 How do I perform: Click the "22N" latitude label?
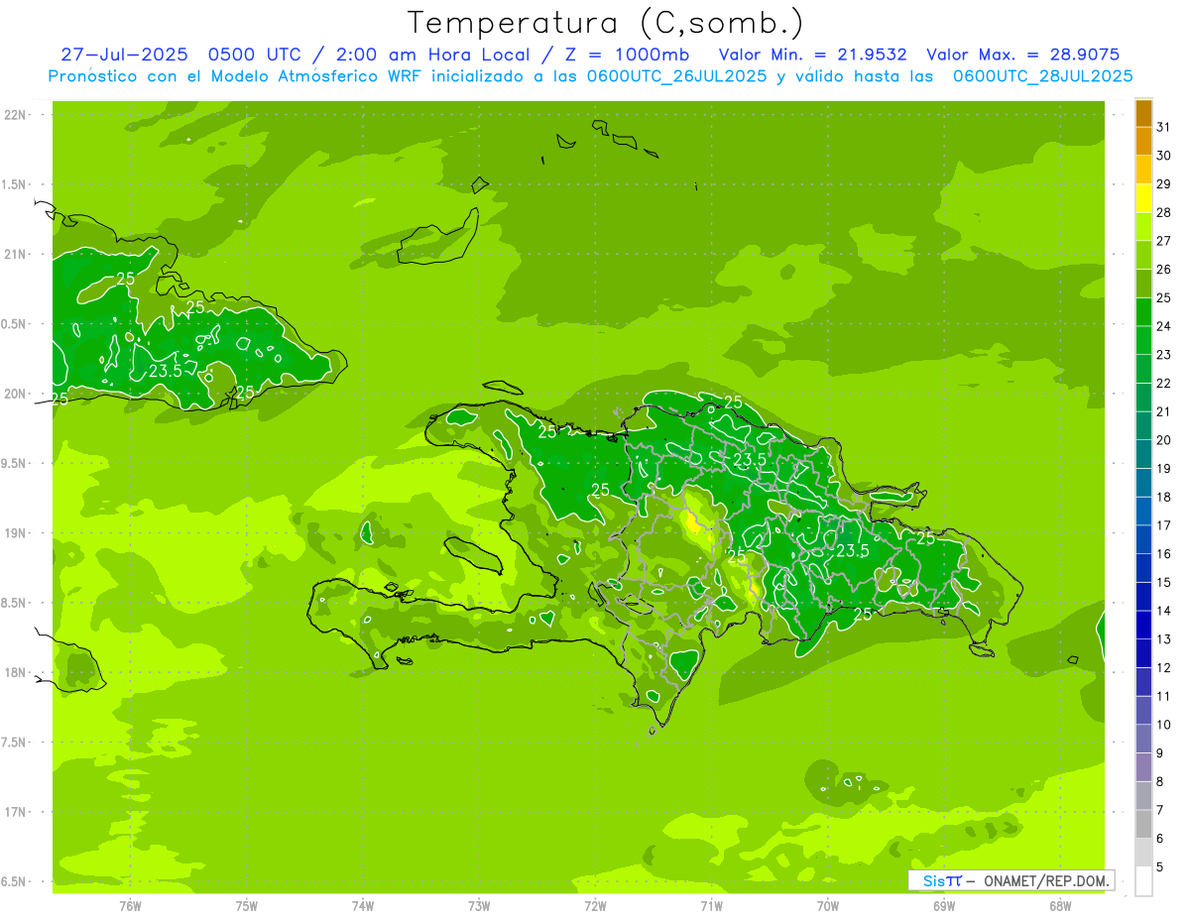click(15, 115)
